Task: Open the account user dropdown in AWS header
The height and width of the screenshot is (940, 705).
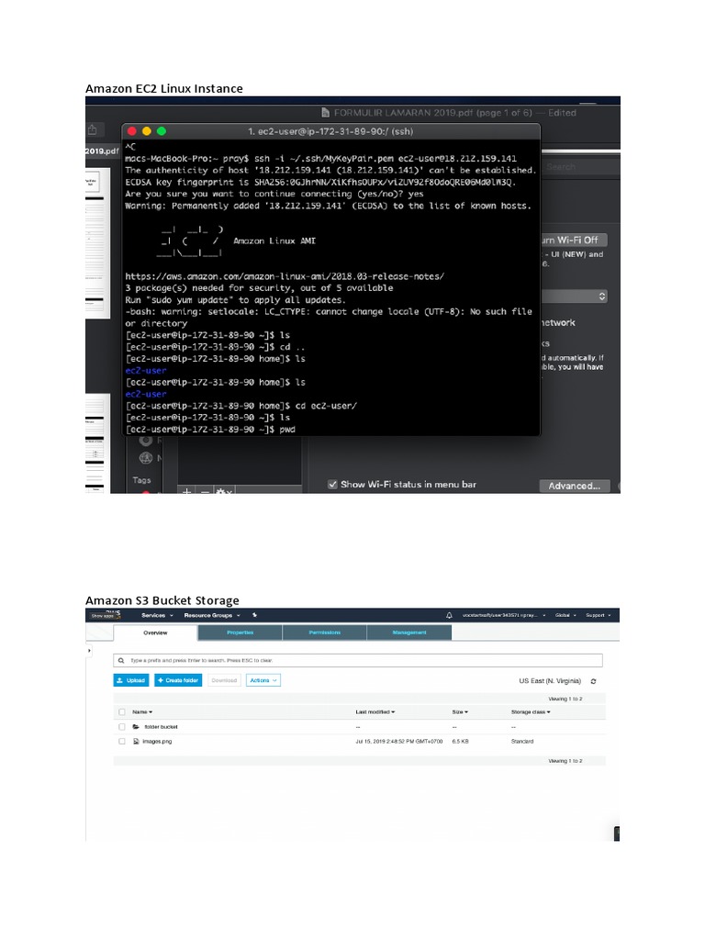Action: tap(504, 615)
